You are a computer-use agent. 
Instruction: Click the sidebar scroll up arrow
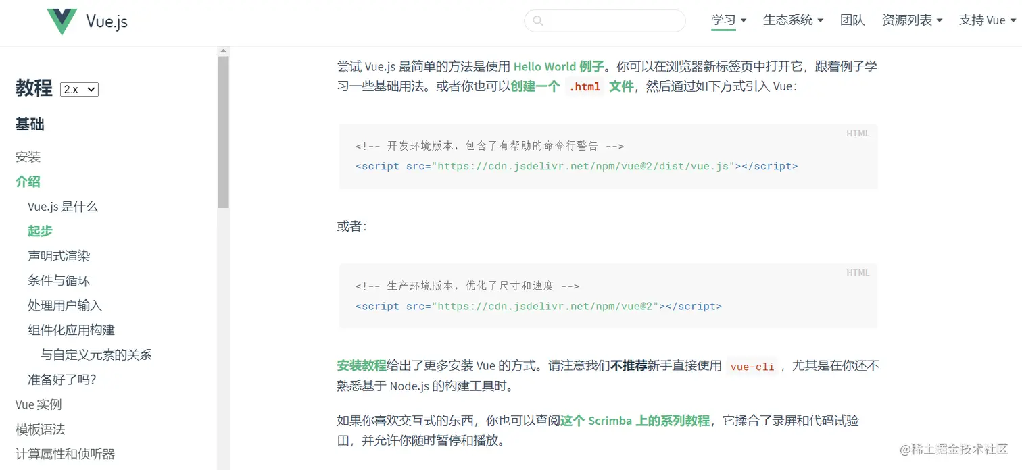224,51
